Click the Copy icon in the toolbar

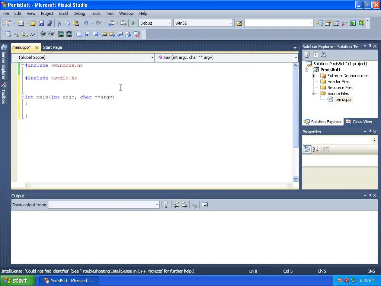coord(68,23)
